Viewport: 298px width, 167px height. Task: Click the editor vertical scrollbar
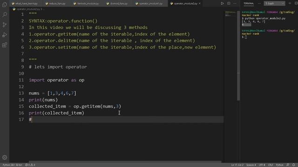pyautogui.click(x=238, y=56)
